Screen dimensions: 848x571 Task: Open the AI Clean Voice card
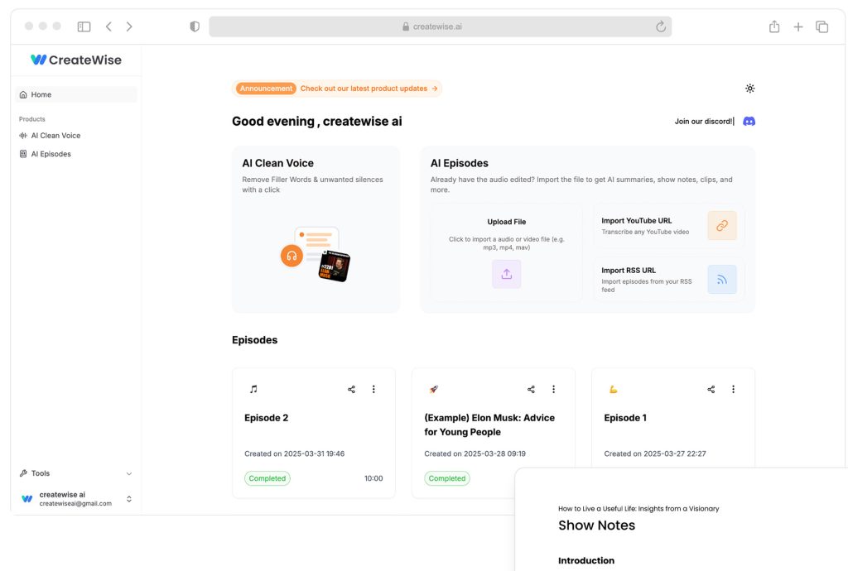click(x=316, y=229)
